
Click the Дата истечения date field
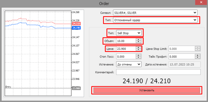click(x=185, y=65)
